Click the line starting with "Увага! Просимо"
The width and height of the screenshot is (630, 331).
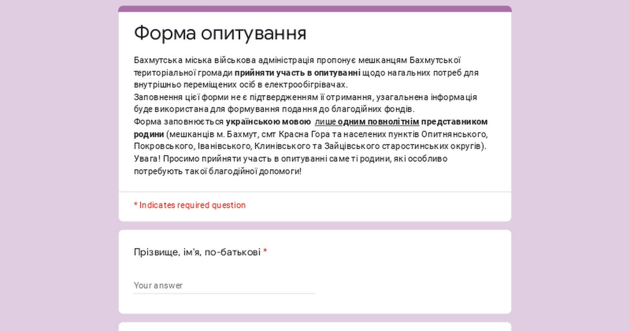point(290,159)
